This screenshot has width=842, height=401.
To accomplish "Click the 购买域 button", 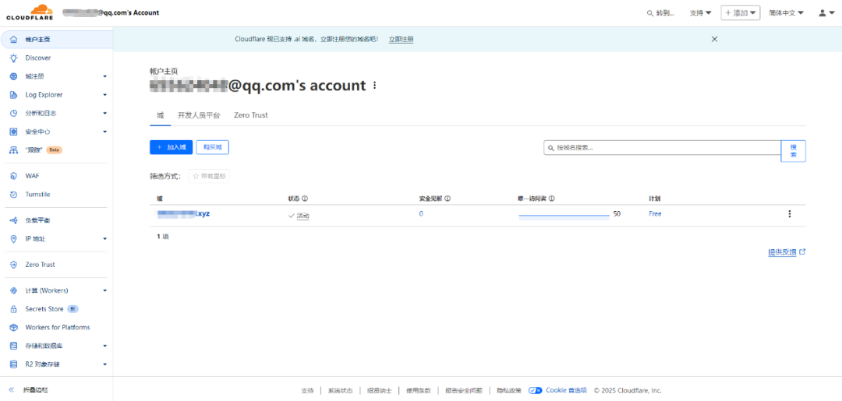I will point(213,147).
